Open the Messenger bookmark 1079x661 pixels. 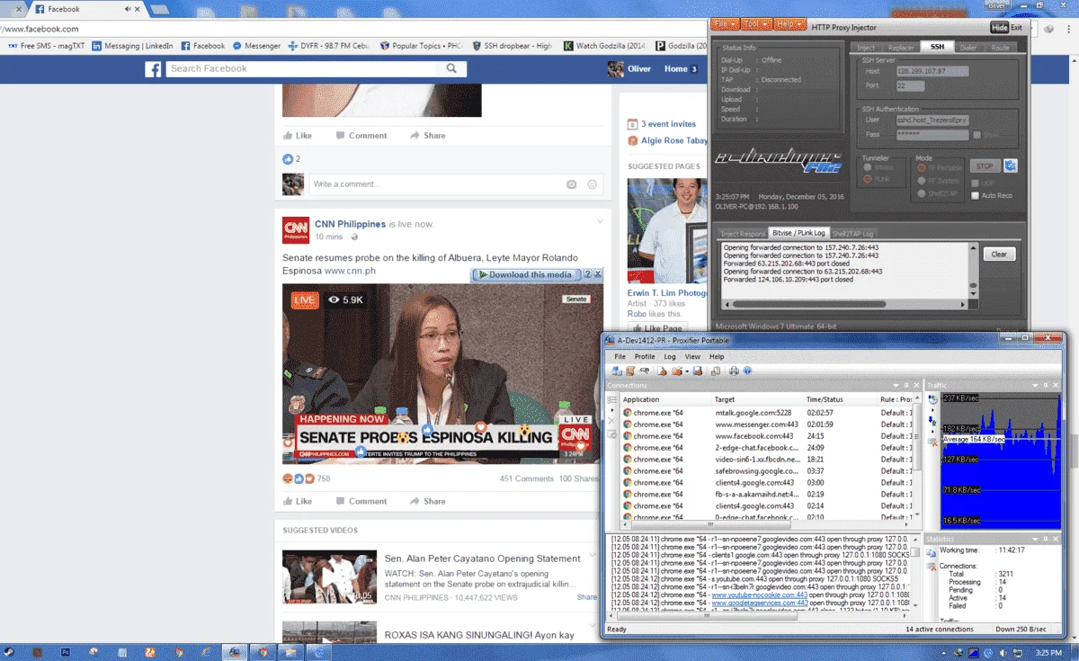point(257,46)
